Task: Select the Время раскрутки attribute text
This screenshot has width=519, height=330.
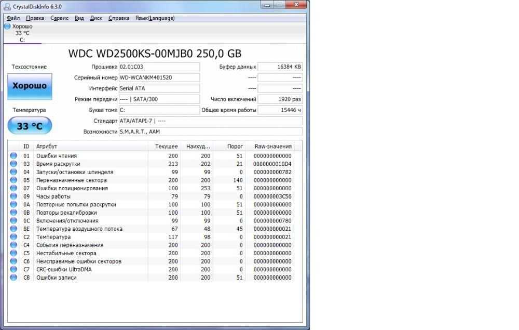Action: pyautogui.click(x=58, y=164)
